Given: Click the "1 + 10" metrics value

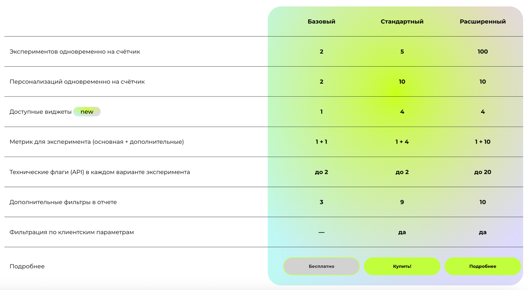Looking at the screenshot, I should tap(482, 142).
